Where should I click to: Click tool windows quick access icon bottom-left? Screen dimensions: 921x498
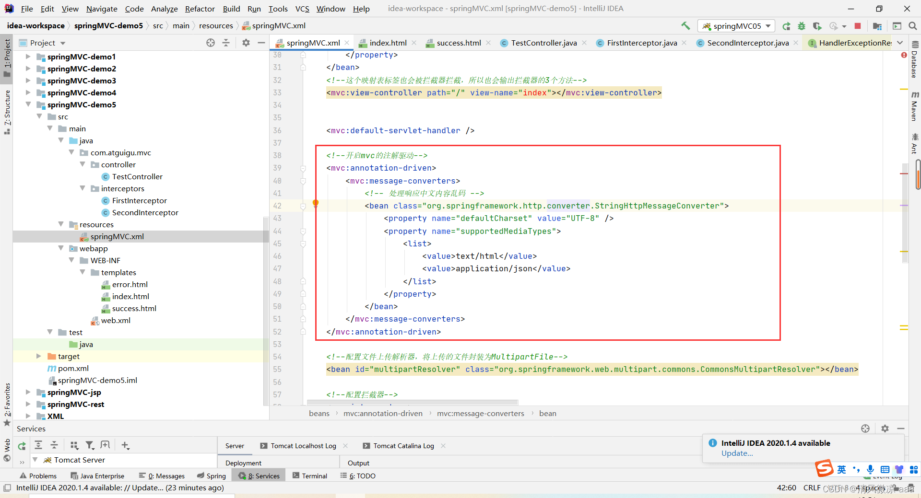[7, 488]
